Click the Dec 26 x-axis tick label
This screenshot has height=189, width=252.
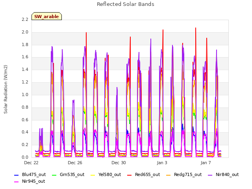pyautogui.click(x=75, y=163)
